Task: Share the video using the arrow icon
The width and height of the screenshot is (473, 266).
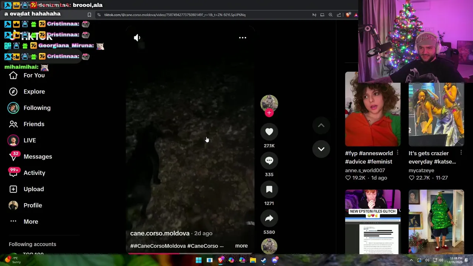Action: 269,218
